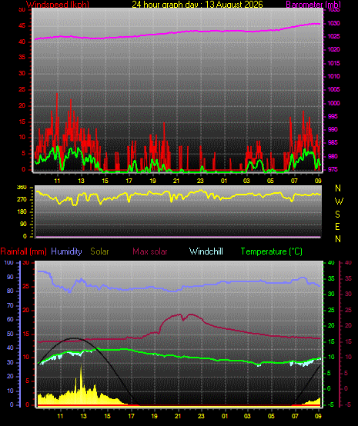Click the 1000 value on barometer axis

click(x=333, y=103)
